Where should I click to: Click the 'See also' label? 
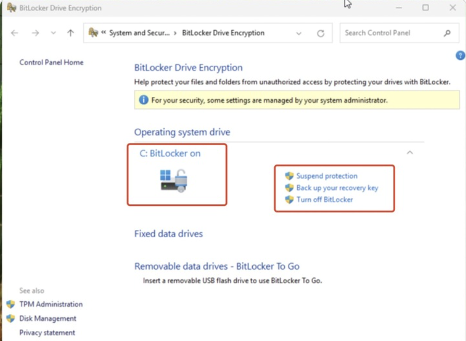(32, 290)
